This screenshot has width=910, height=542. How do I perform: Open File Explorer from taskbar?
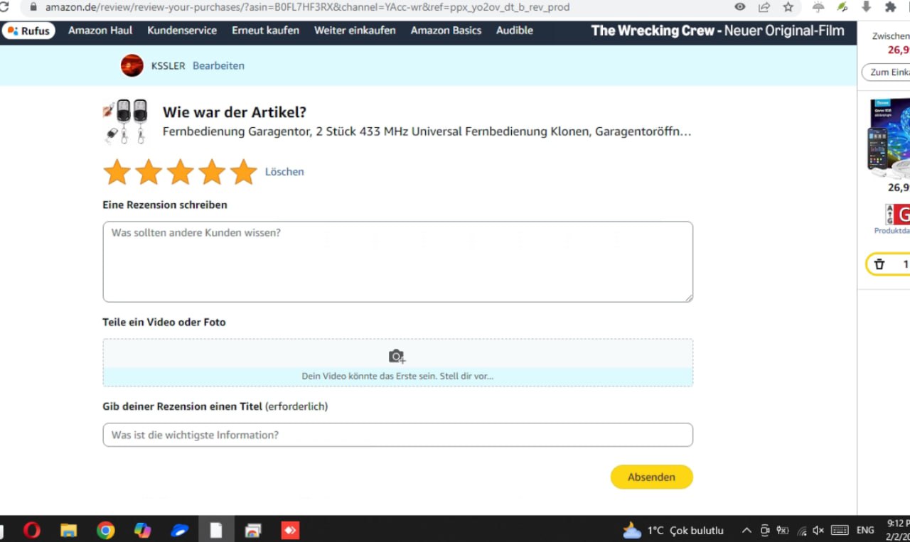tap(68, 530)
